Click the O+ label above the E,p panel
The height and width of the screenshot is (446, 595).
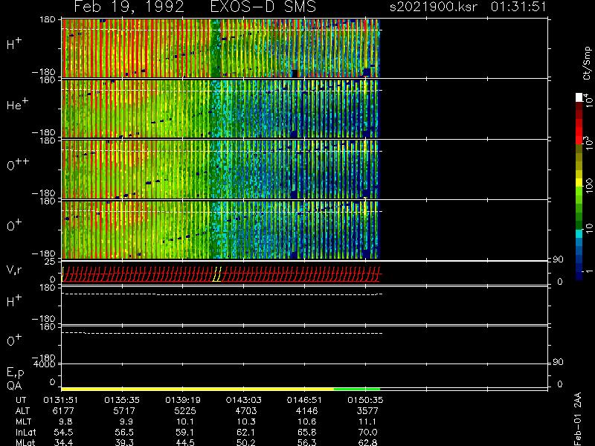coord(14,340)
